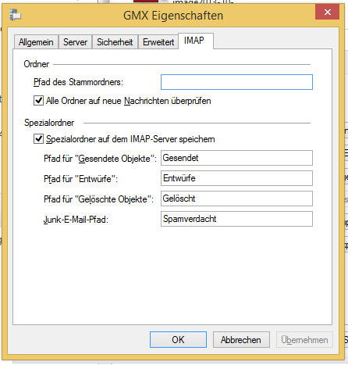Click the Pfad des Stammordners label
This screenshot has width=348, height=365.
click(78, 82)
